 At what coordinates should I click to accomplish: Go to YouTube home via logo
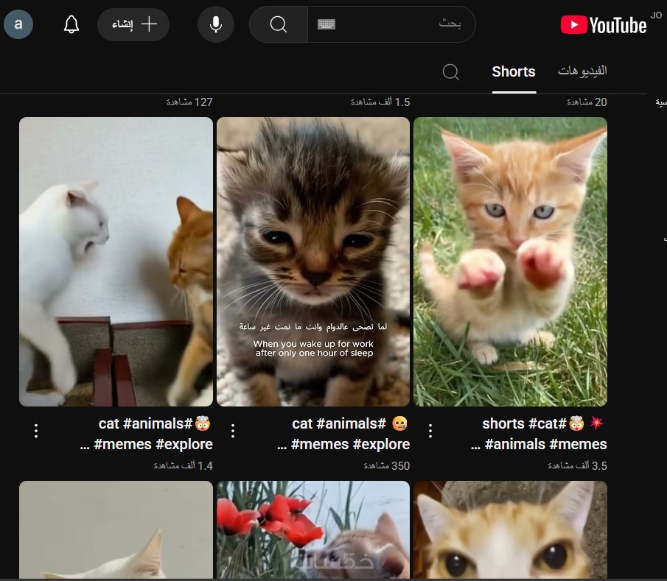click(603, 25)
